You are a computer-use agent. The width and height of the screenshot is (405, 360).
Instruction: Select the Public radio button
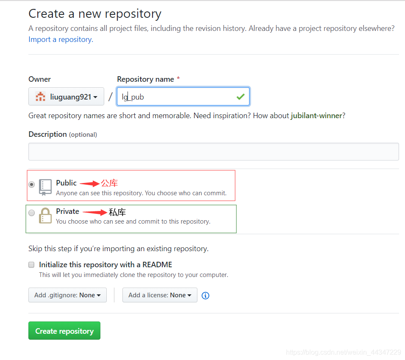click(x=31, y=184)
